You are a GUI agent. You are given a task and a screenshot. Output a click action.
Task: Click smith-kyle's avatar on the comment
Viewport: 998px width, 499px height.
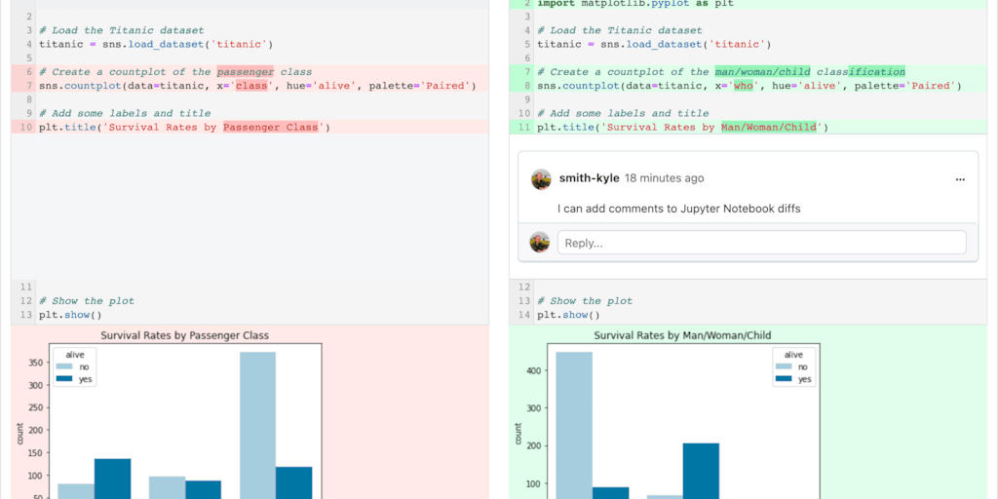(541, 179)
